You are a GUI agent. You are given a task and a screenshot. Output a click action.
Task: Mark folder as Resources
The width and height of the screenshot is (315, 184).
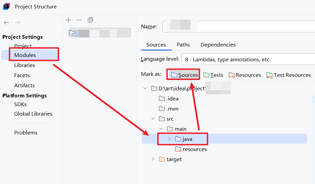[x=245, y=75]
